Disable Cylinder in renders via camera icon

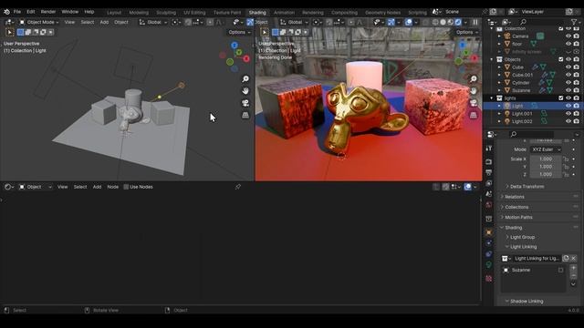click(x=576, y=83)
